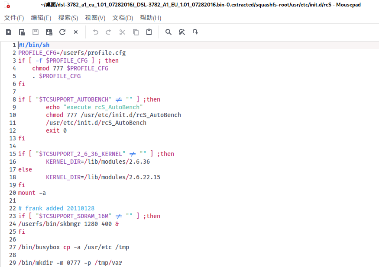Click 'PROFILE_CFG=/userfs/profile.cfg' text
This screenshot has height=267, width=379.
coord(72,53)
